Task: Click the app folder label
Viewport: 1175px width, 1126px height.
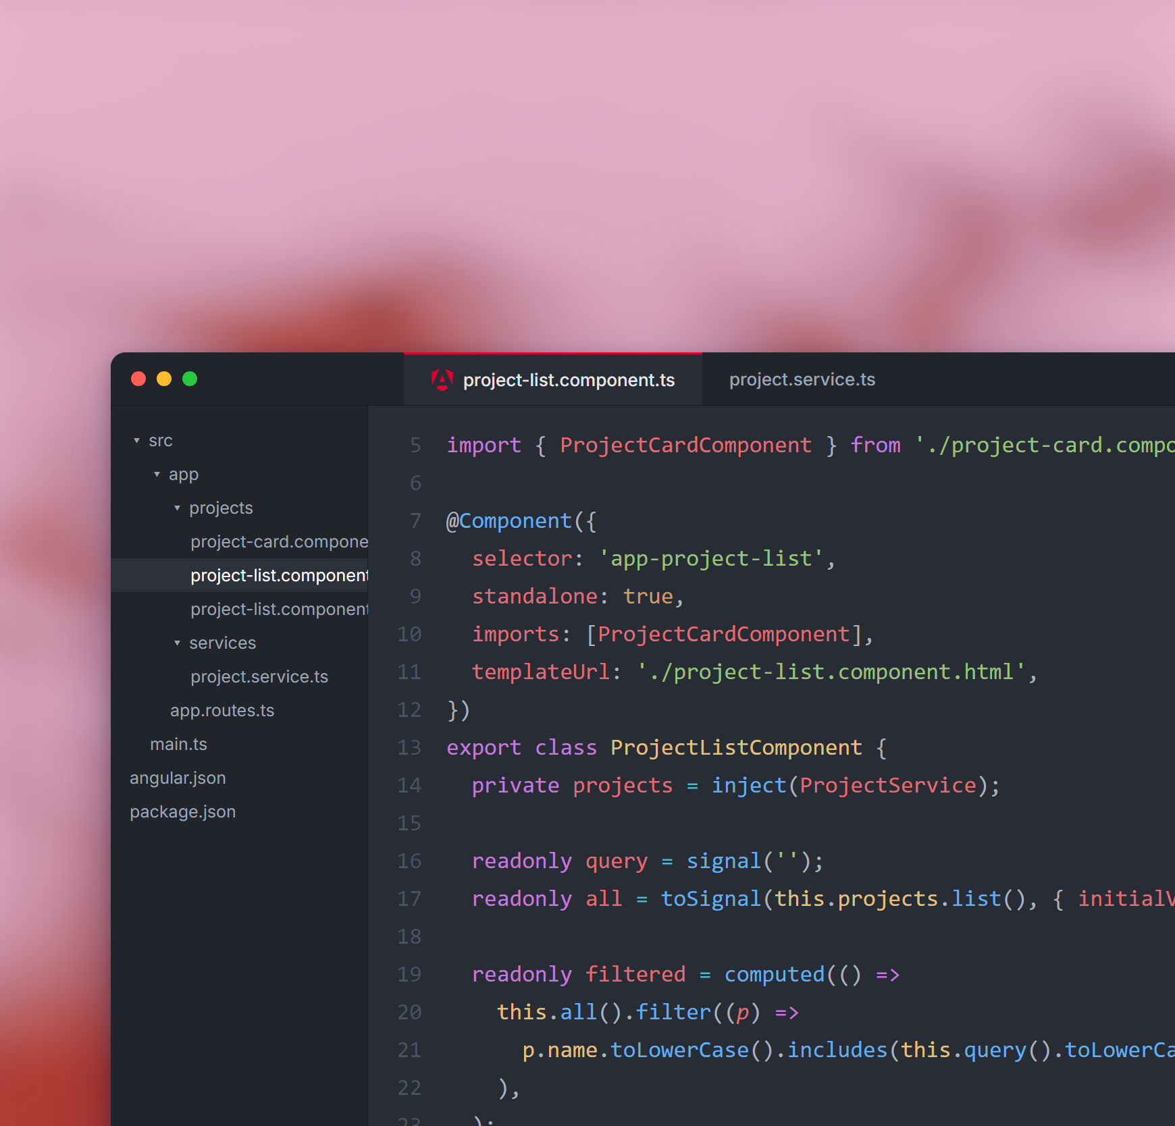Action: click(x=184, y=475)
